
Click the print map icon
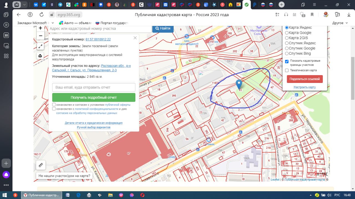coord(40,56)
